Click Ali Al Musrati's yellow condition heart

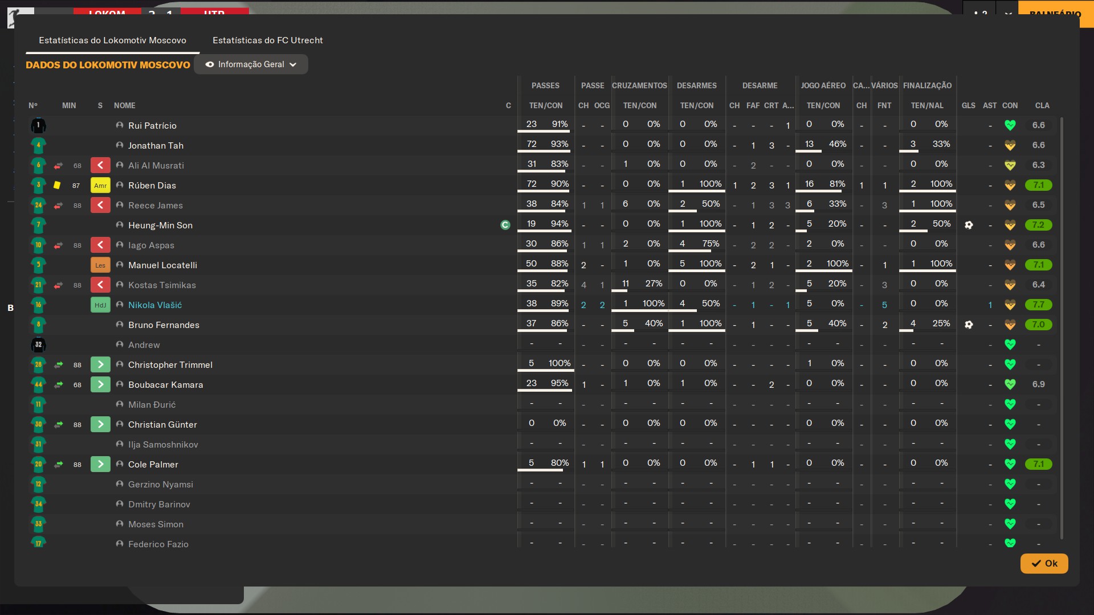coord(1010,165)
